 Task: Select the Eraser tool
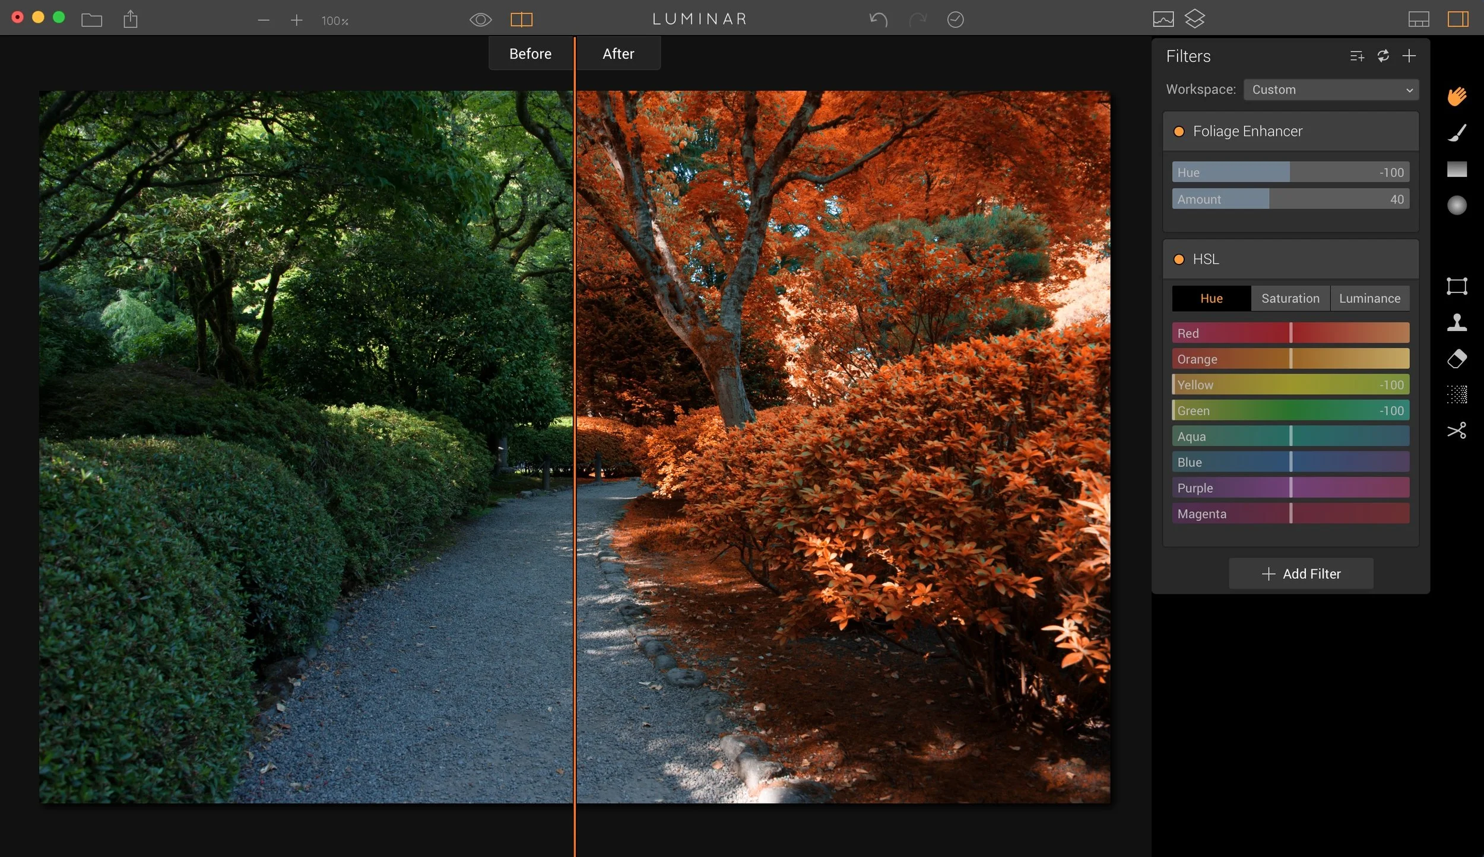[x=1457, y=358]
